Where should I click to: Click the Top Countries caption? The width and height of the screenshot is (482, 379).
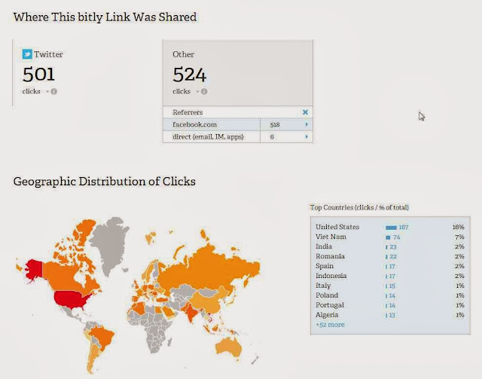(x=359, y=207)
